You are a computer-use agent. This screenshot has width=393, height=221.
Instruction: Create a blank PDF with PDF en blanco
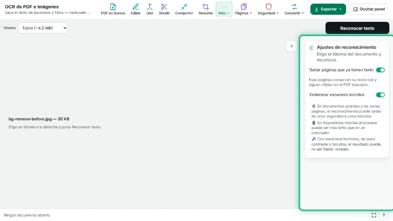point(113,9)
